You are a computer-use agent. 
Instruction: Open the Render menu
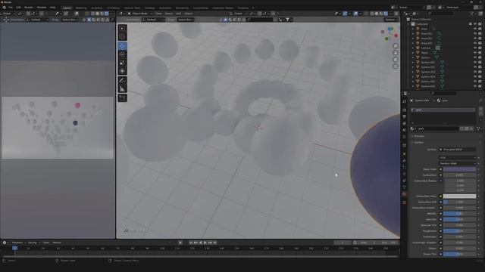pos(29,8)
